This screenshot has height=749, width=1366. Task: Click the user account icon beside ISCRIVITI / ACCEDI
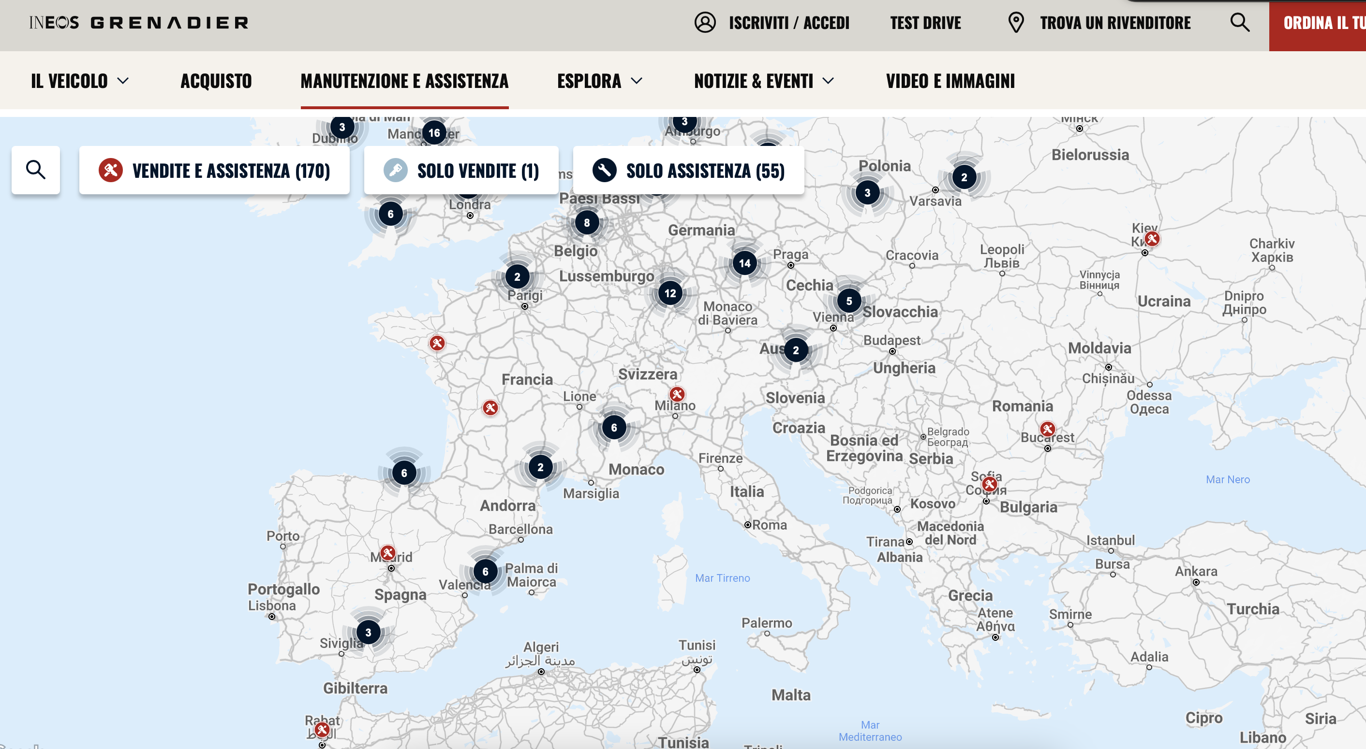pos(704,23)
